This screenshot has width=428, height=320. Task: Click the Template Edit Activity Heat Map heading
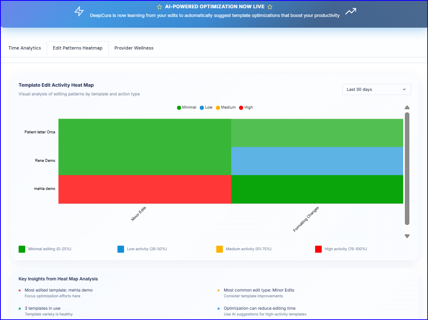point(56,85)
